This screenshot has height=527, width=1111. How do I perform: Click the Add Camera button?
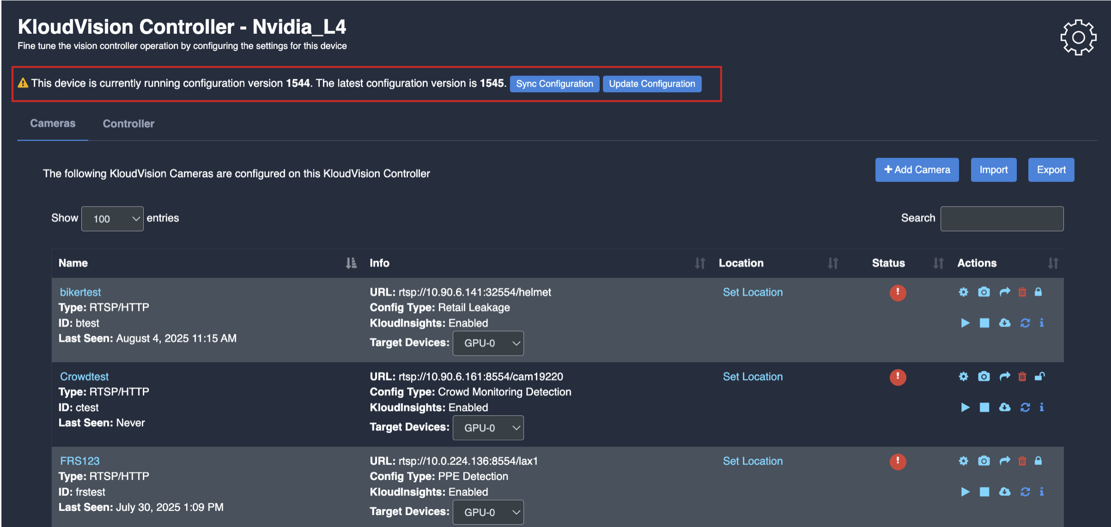pos(917,170)
